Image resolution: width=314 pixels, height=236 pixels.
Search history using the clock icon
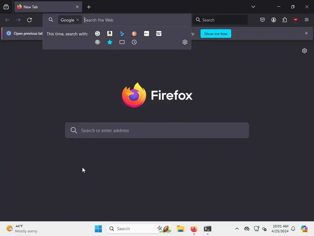134,42
